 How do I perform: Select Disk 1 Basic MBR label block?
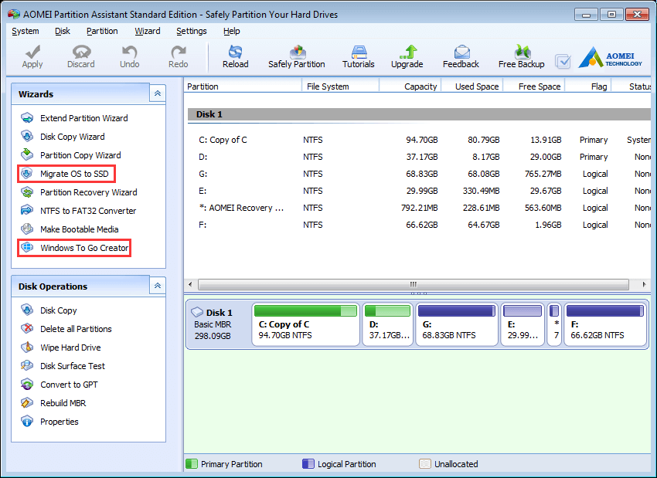tap(218, 324)
